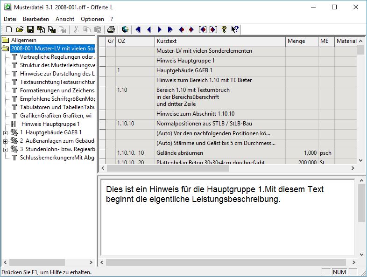Click tree panel horizontal scrollbar right arrow
The image size is (367, 277).
pos(91,262)
